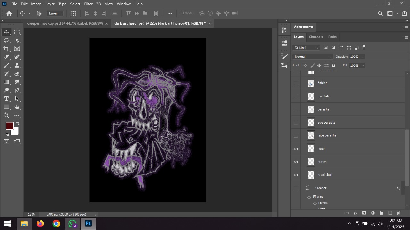Swap foreground and background colors

click(18, 124)
